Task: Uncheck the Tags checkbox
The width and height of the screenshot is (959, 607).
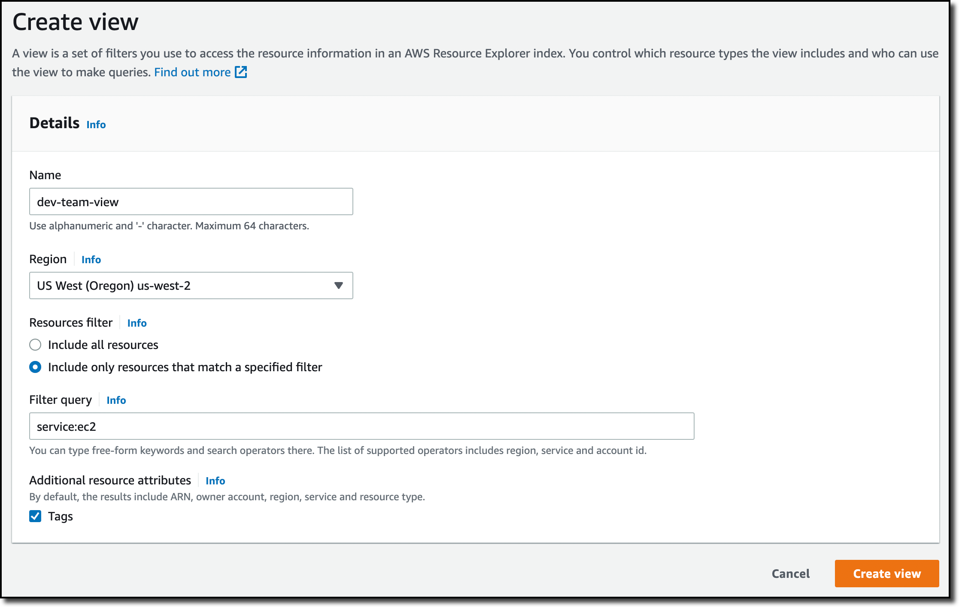Action: point(35,516)
